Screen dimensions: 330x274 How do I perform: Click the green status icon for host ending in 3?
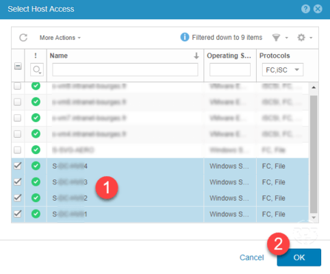[36, 182]
